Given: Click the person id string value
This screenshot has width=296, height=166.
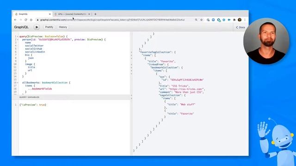Looking at the screenshot, I should (x=55, y=40).
